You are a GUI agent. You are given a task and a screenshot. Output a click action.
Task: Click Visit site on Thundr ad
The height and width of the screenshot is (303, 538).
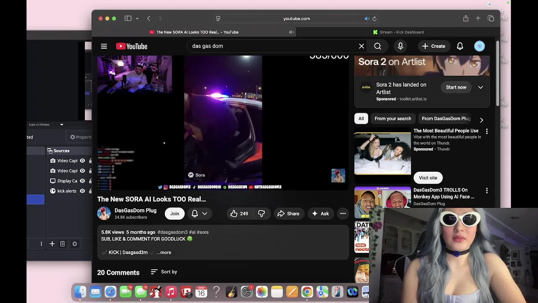(x=428, y=178)
